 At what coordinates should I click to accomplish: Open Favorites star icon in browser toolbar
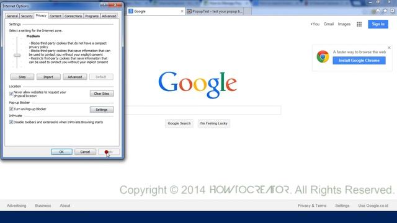[x=385, y=11]
